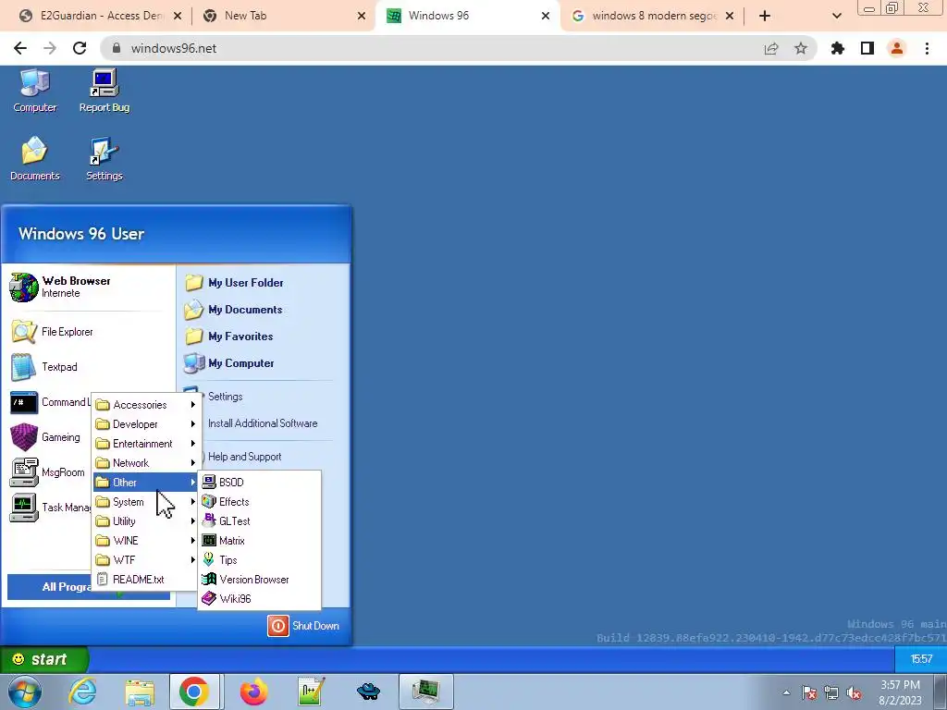This screenshot has width=947, height=710.
Task: Open Windows Explorer from host taskbar
Action: click(x=140, y=692)
